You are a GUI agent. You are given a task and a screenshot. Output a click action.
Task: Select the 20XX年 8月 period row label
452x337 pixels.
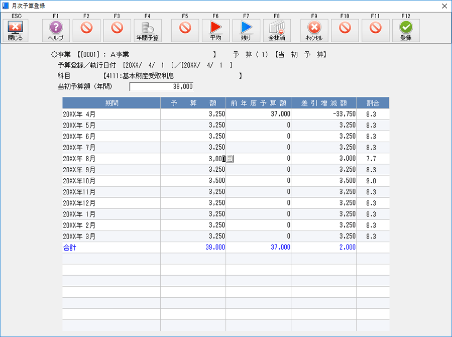click(x=79, y=159)
